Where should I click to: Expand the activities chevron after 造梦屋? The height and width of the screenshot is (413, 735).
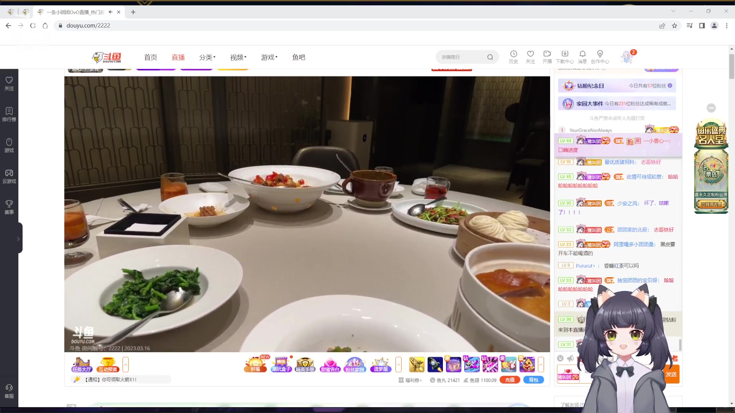click(399, 364)
